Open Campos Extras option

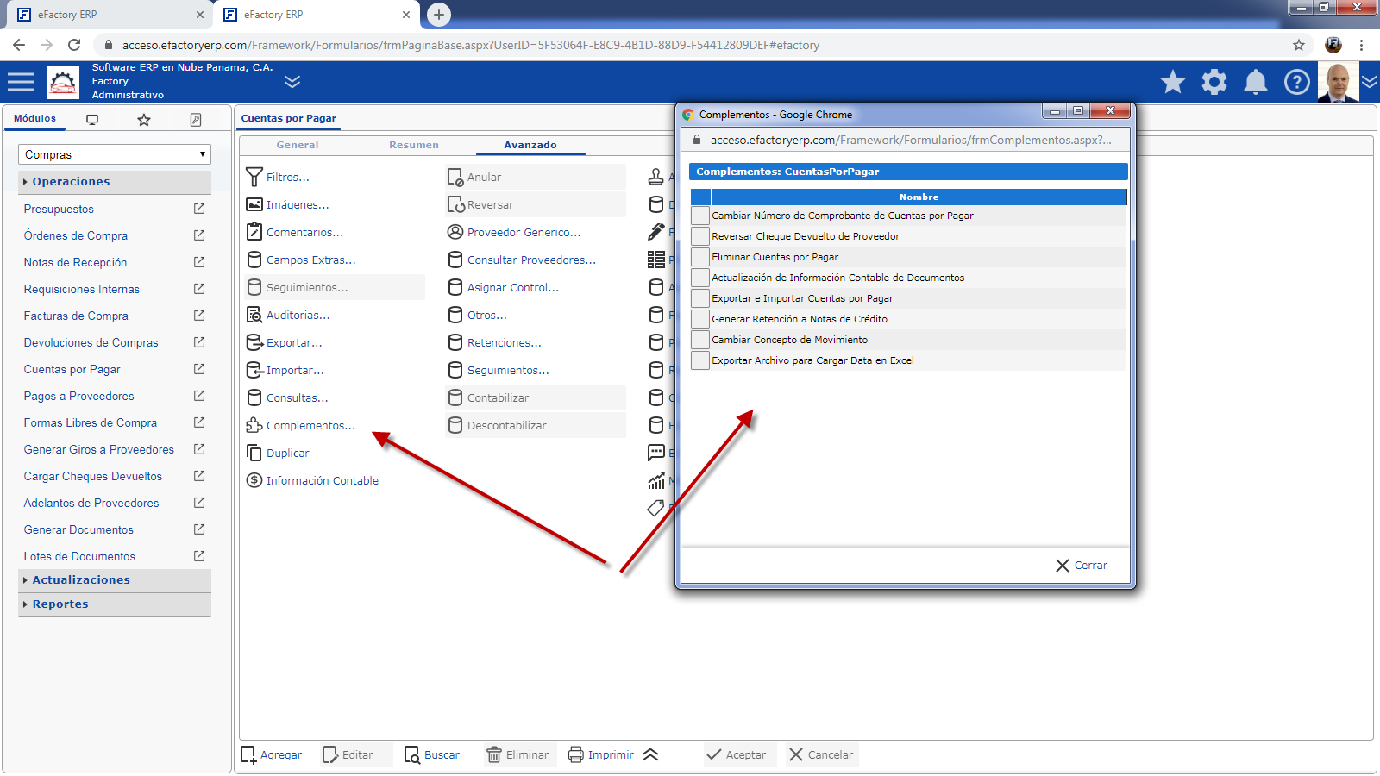point(301,260)
